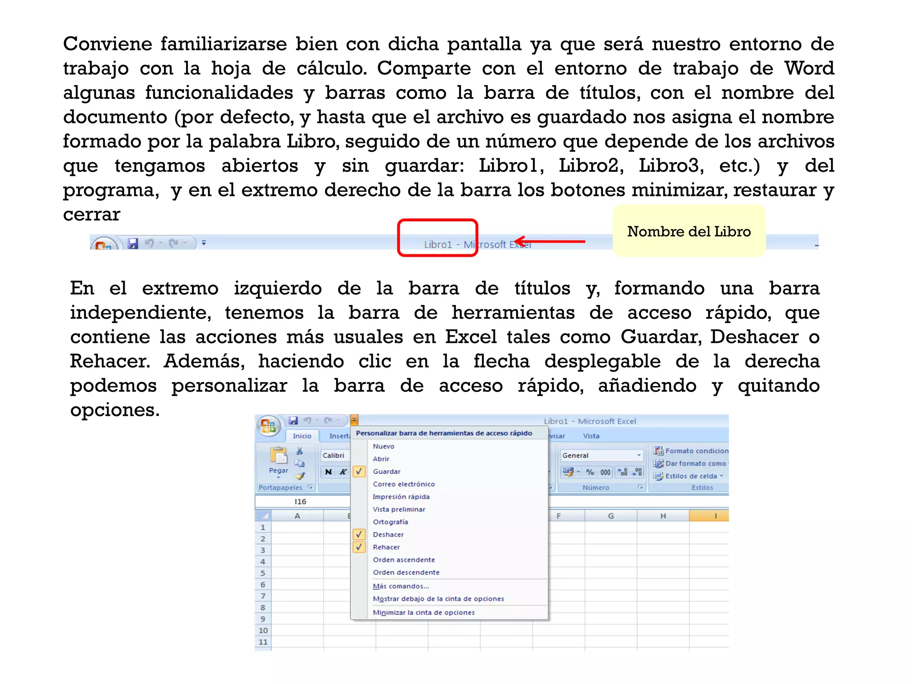Enable Impresión rápida in the menu
This screenshot has width=912, height=684.
449,497
